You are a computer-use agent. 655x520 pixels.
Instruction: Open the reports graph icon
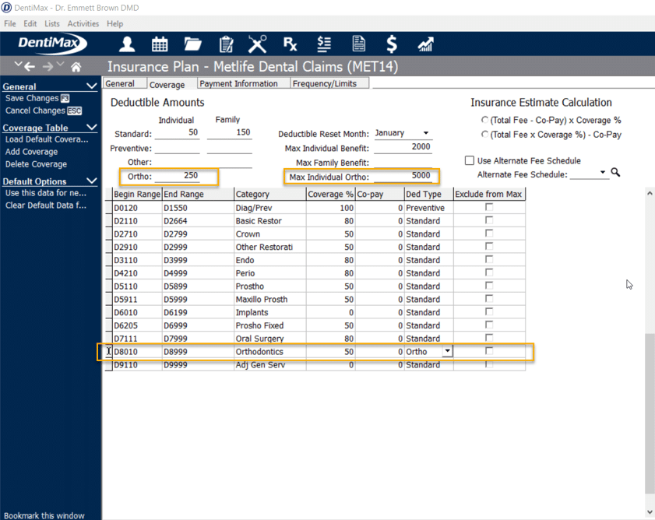tap(424, 44)
